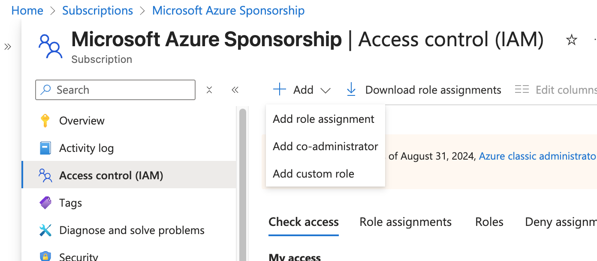Go to Subscriptions breadcrumb link
The image size is (597, 261).
click(97, 11)
